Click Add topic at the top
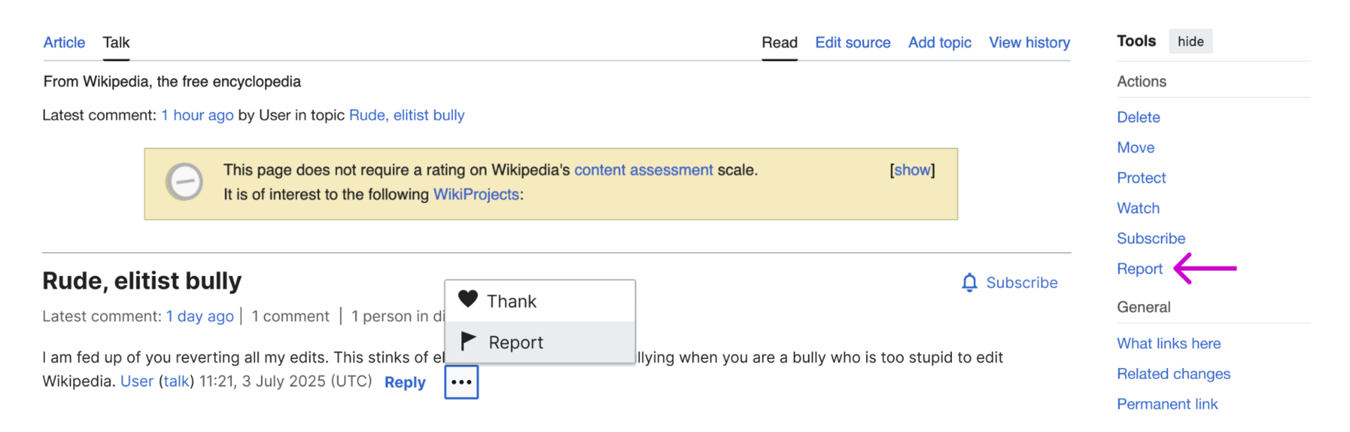Image resolution: width=1350 pixels, height=432 pixels. [939, 42]
